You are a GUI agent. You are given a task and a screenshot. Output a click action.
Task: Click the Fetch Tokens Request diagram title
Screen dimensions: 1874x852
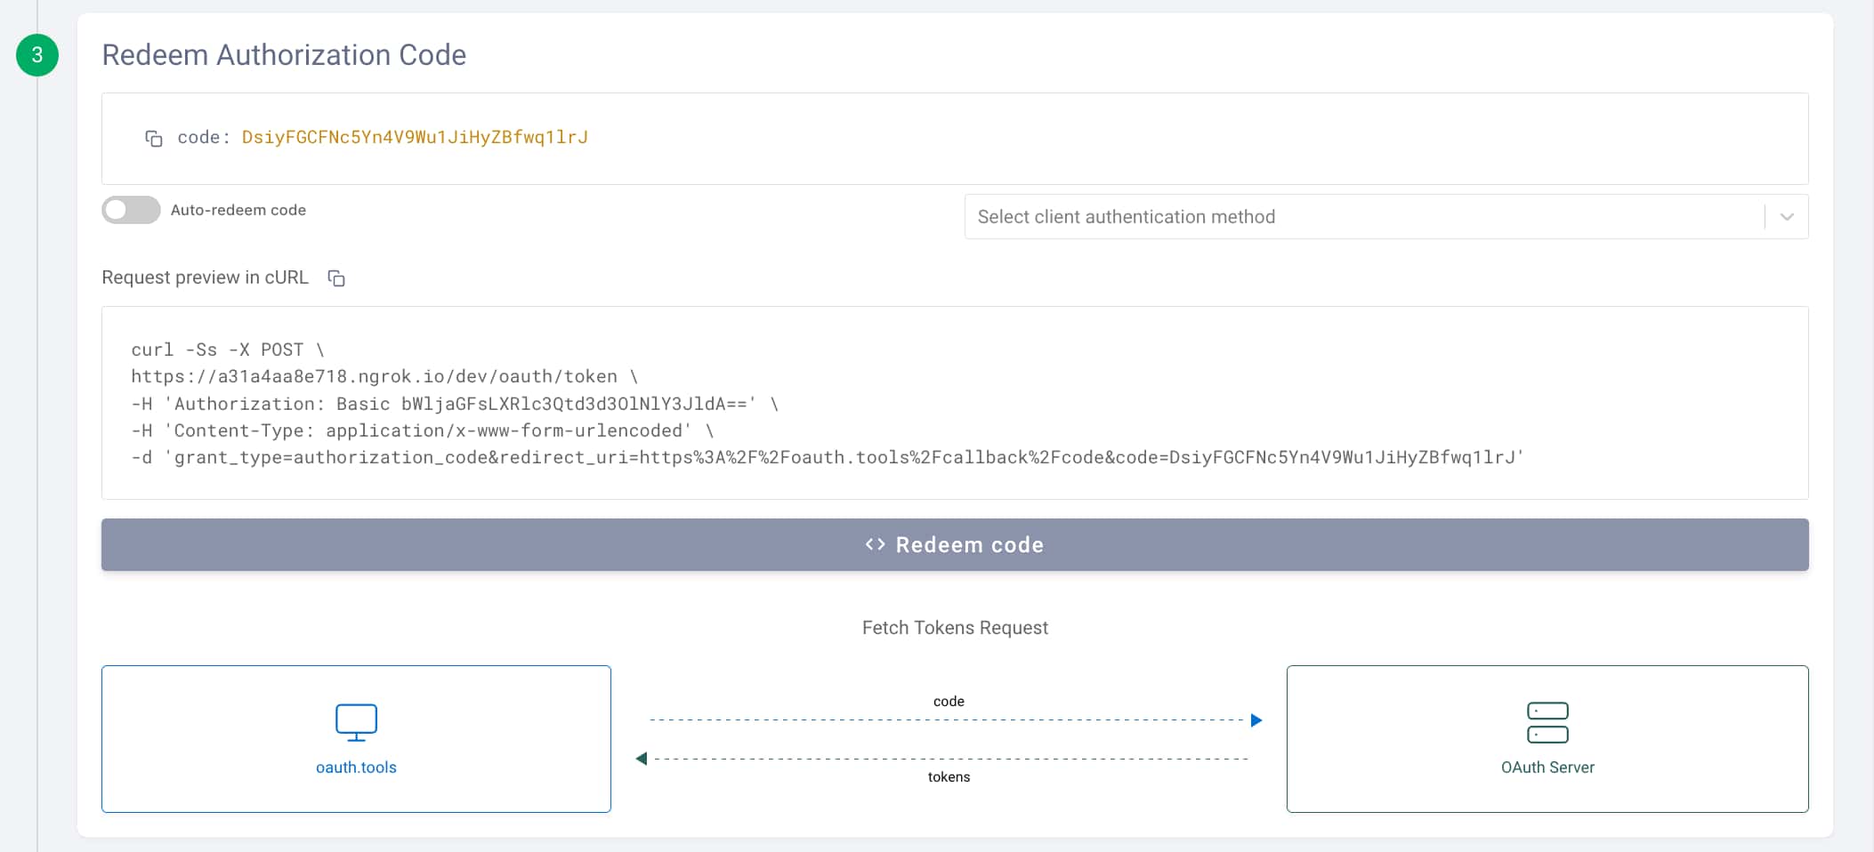point(954,628)
